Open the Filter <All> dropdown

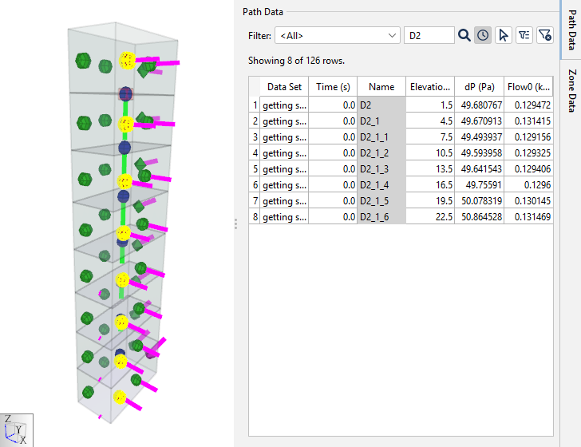click(x=337, y=35)
